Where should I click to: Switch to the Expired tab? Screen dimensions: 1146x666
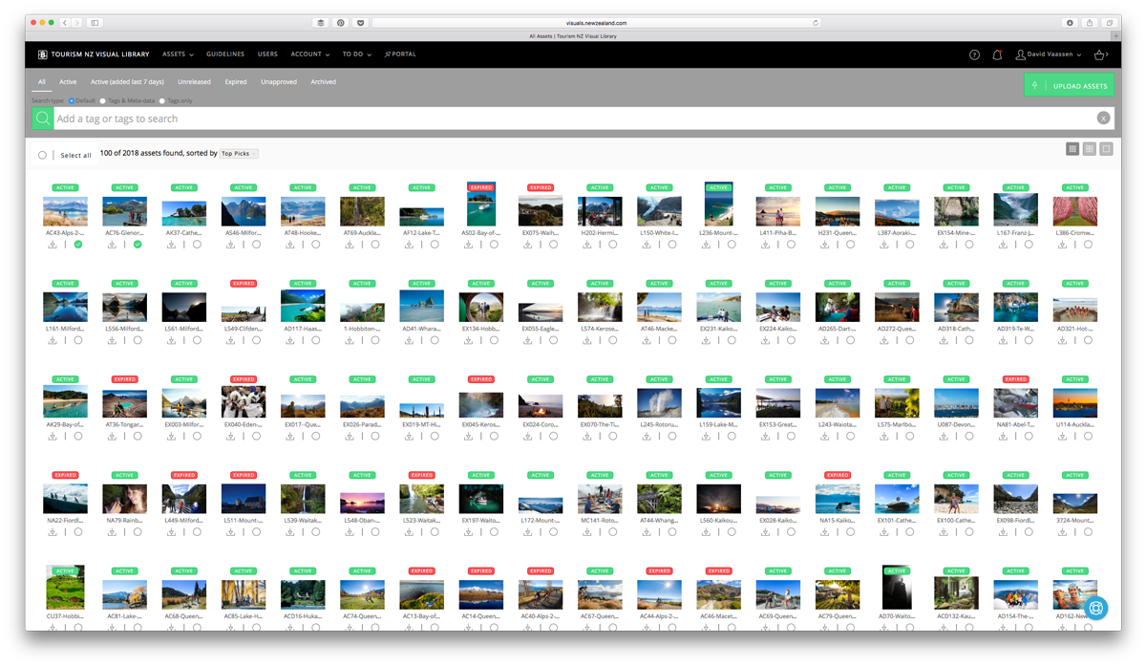pyautogui.click(x=236, y=82)
